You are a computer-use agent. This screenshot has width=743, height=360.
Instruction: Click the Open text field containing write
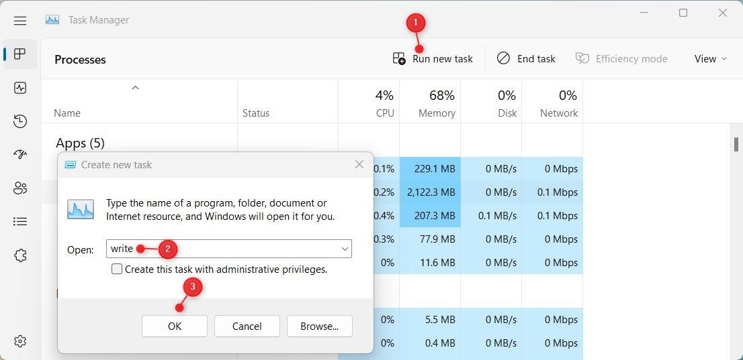coord(229,249)
